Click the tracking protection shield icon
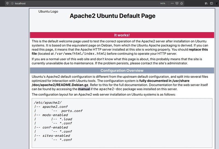Screen dimensions: 219x149 [x=7, y=3]
